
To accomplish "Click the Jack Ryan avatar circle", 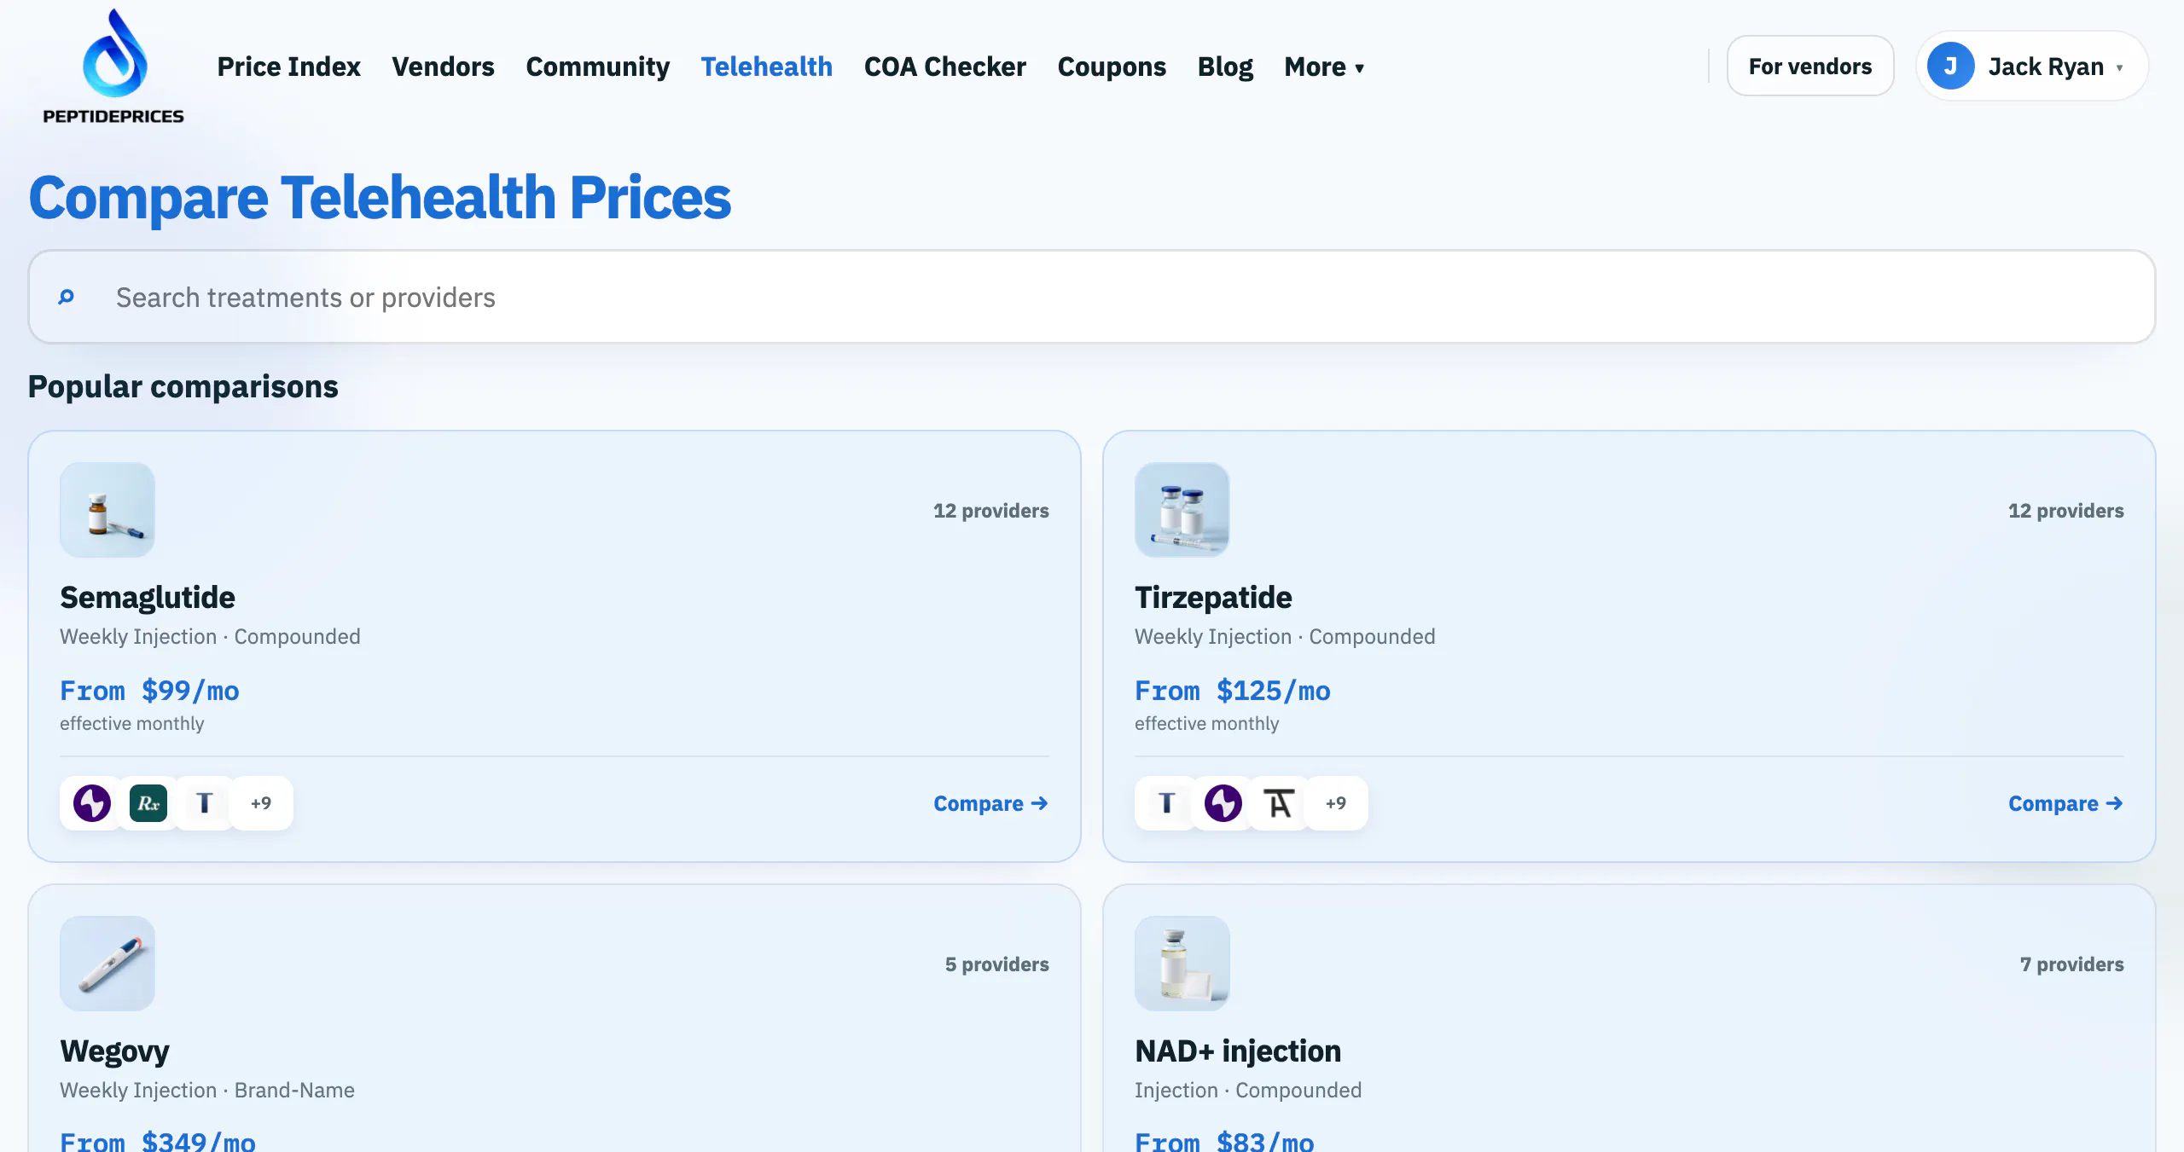I will click(x=1950, y=66).
